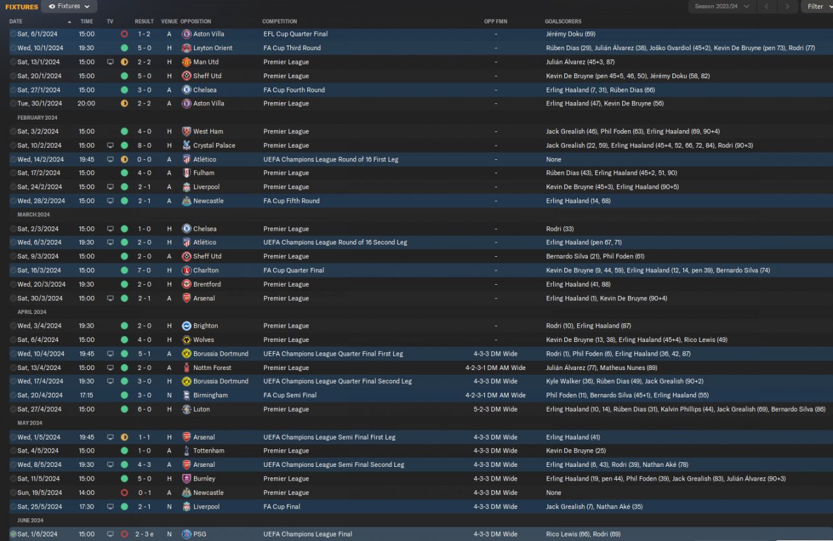This screenshot has height=541, width=833.
Task: Click the Tottenham club badge
Action: [x=187, y=451]
